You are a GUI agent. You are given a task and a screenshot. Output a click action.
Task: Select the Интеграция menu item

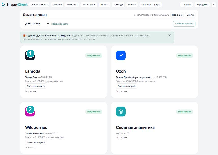(89, 5)
